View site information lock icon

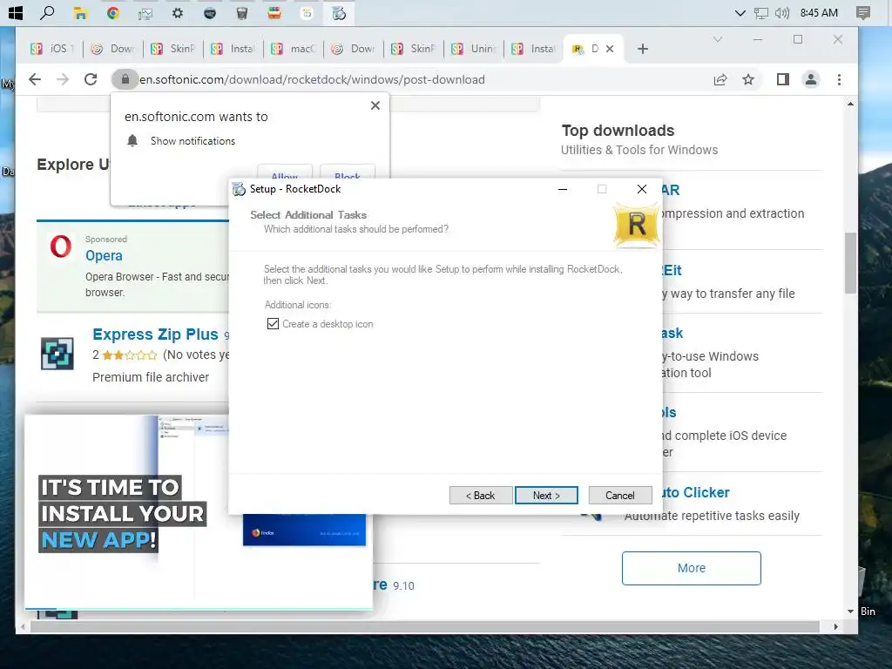point(125,79)
